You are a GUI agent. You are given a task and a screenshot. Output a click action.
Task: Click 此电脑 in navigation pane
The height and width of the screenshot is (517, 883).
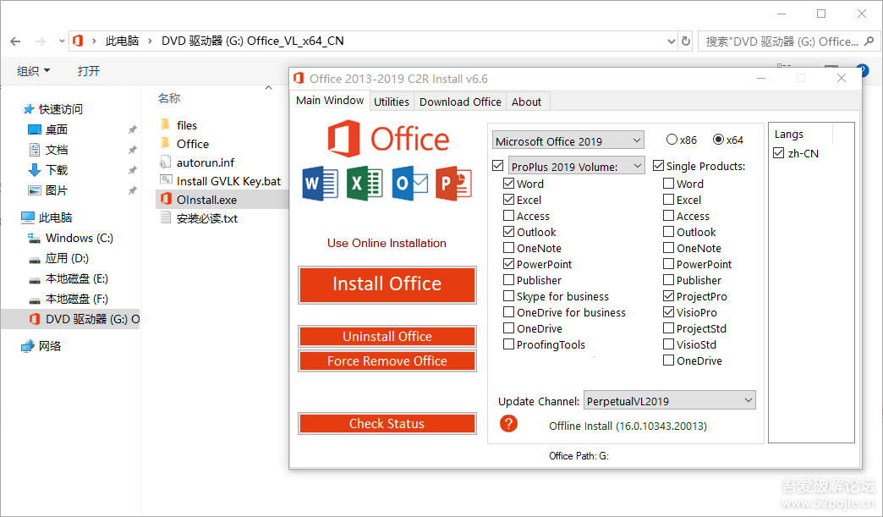click(55, 217)
